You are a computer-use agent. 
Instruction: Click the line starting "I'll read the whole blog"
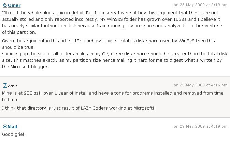(x=110, y=13)
